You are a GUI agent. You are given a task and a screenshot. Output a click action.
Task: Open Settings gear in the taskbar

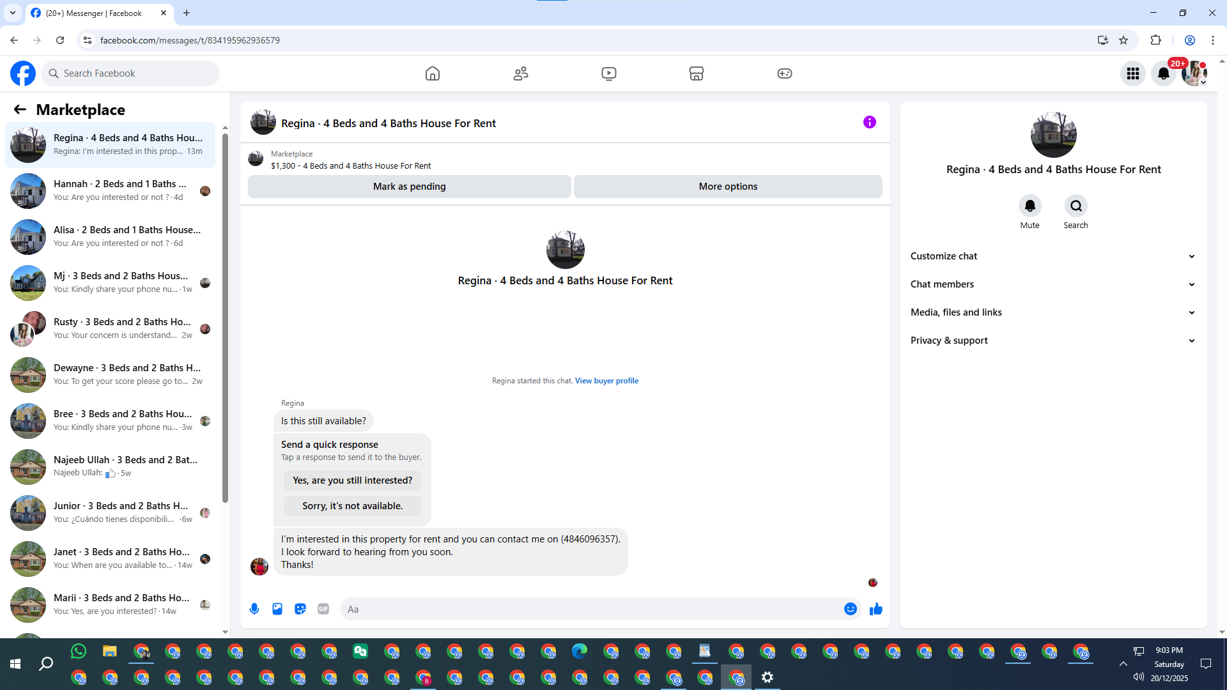pos(768,677)
